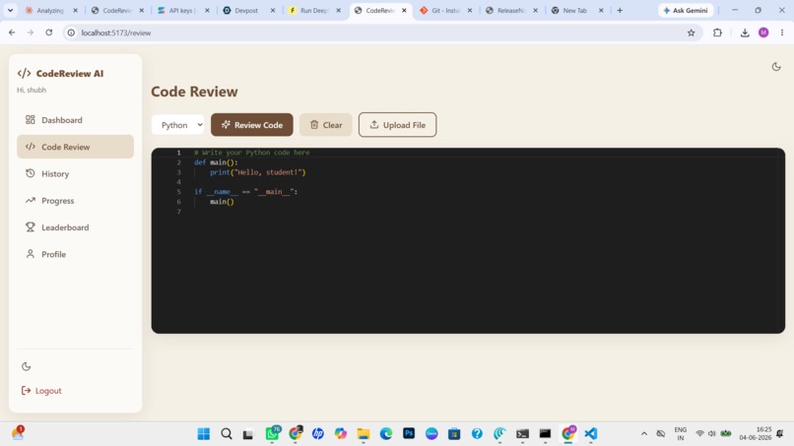Switch to the Run Deep tab
This screenshot has width=794, height=446.
coord(313,10)
